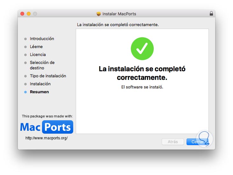Select the Léeme step
Image resolution: width=233 pixels, height=175 pixels.
click(36, 47)
